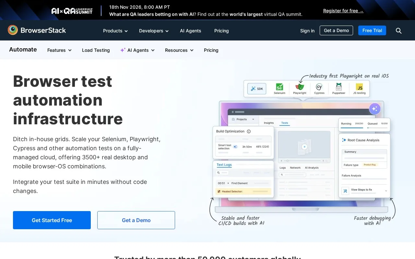Image resolution: width=415 pixels, height=259 pixels.
Task: Select the Network tab under the video
Action: pyautogui.click(x=295, y=168)
